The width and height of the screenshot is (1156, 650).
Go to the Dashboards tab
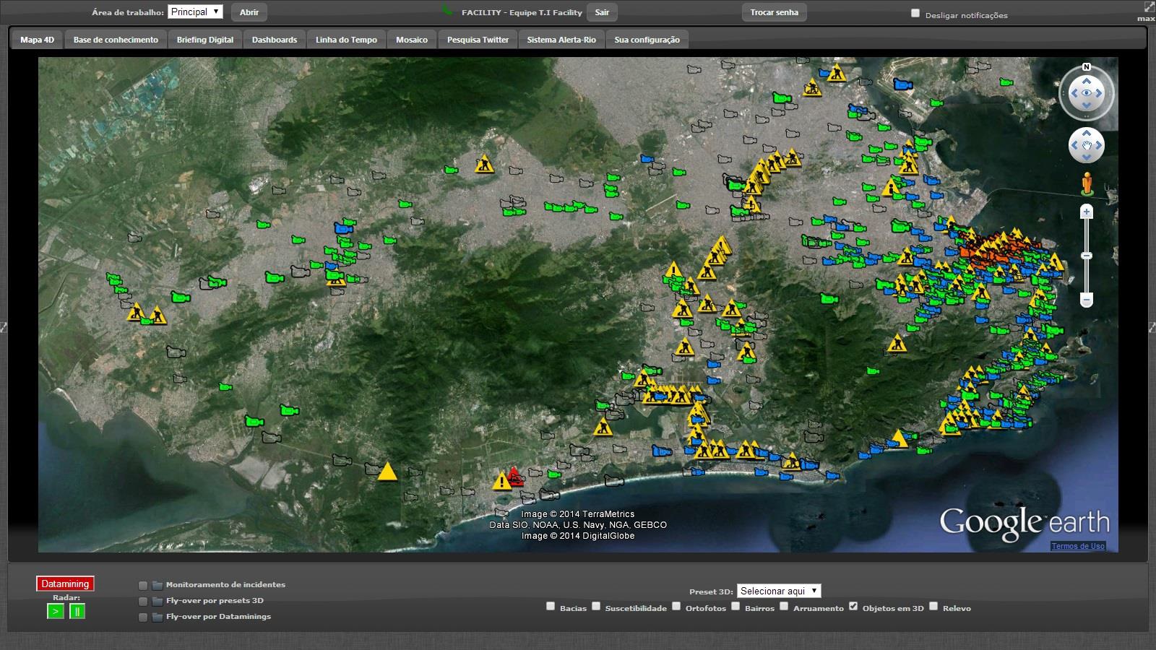[275, 40]
